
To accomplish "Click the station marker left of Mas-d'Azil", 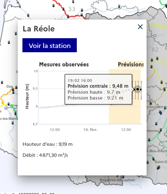I will 149,140.
